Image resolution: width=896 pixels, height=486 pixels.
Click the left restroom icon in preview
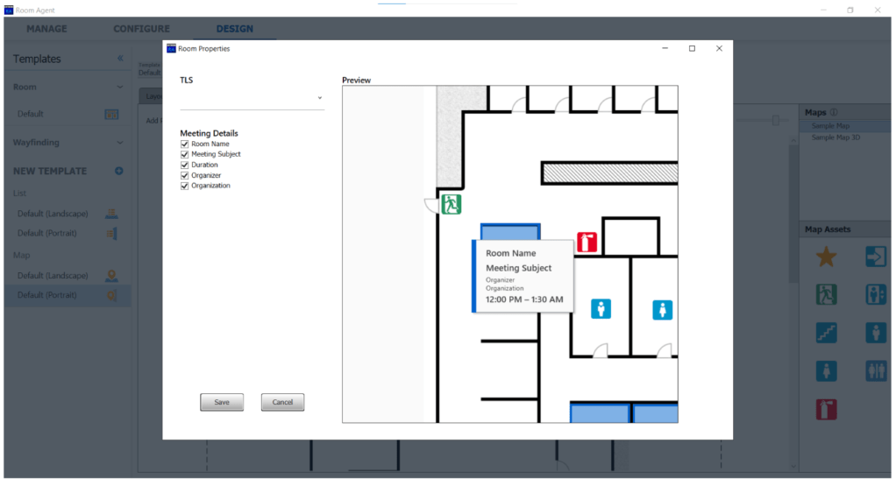tap(601, 308)
